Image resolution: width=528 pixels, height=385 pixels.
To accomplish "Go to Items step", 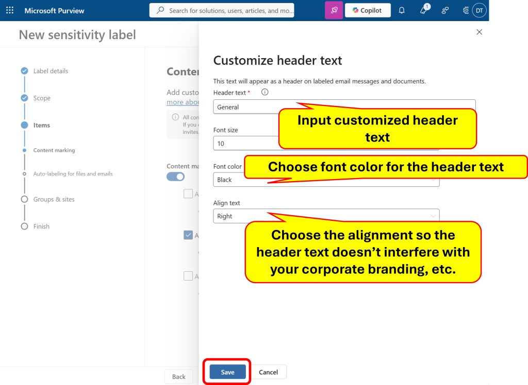I will point(41,125).
